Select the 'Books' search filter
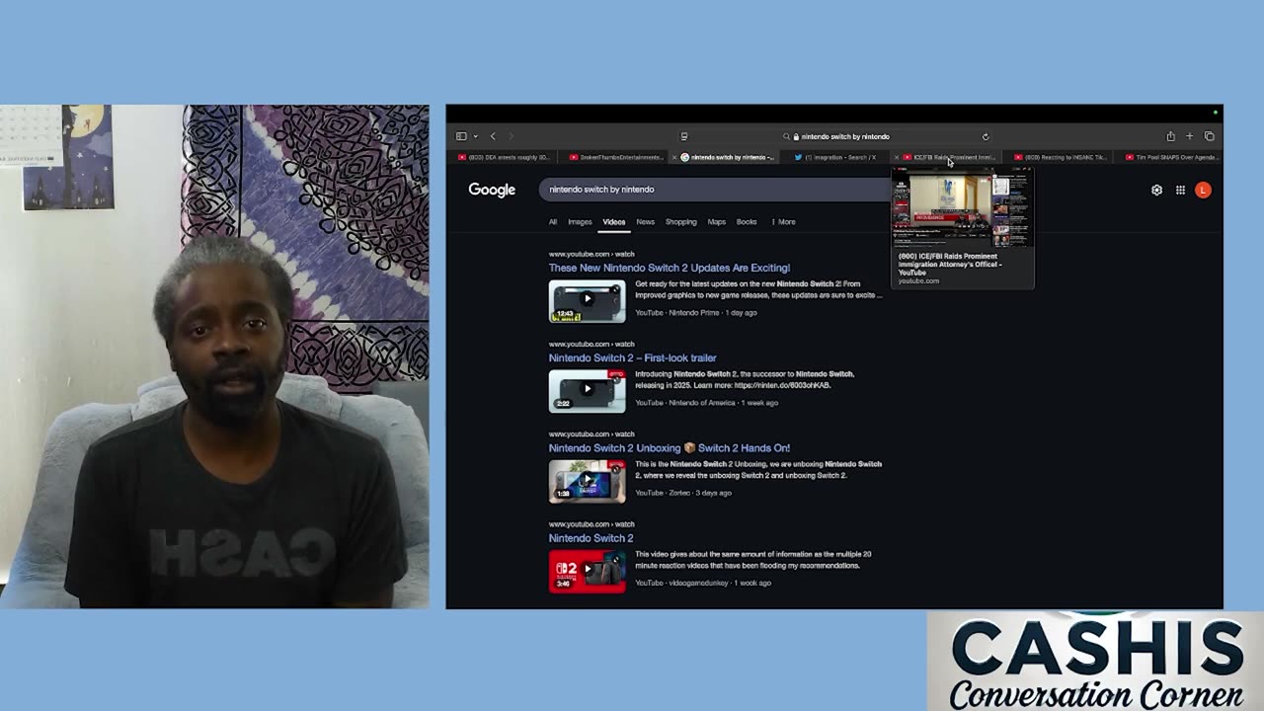Screen dimensions: 1264x711 (x=747, y=222)
